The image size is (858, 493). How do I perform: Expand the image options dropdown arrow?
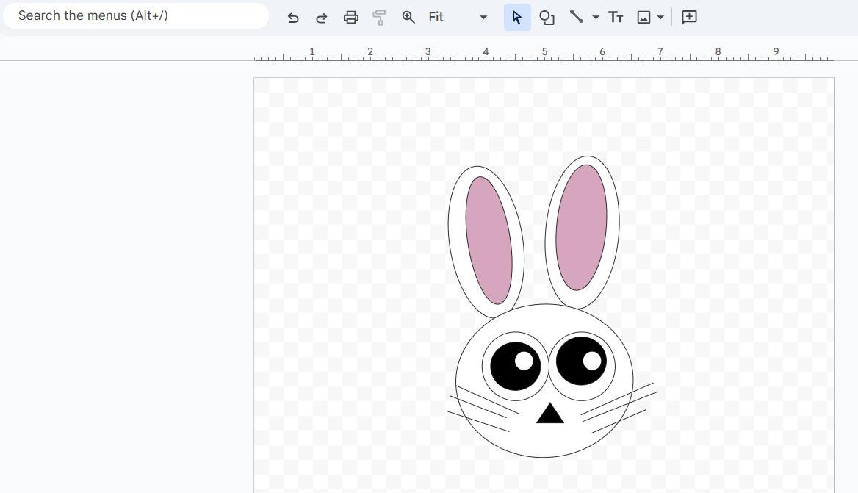661,18
